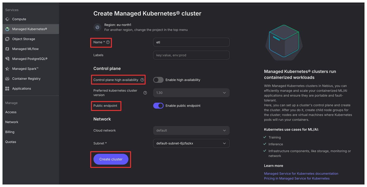Open Managed Service for Kubernetes documentation link
The width and height of the screenshot is (367, 187).
(301, 174)
